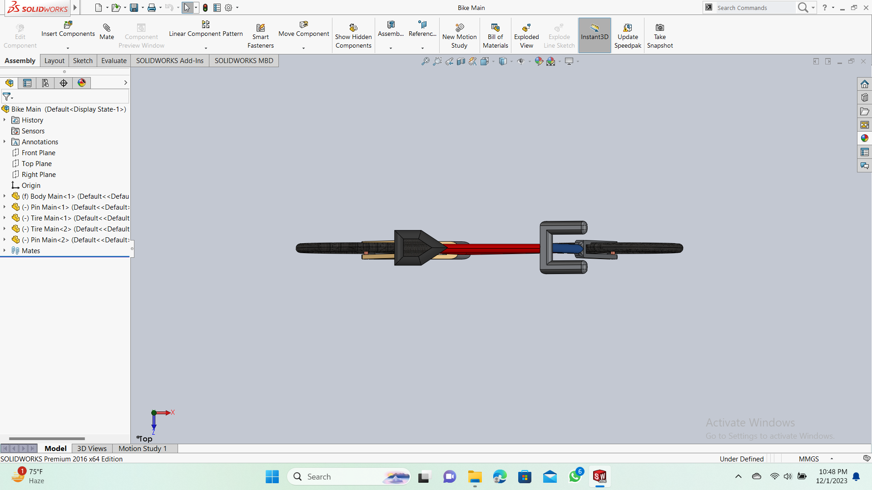Screen dimensions: 872x490
Task: Open the DisplayManager tab icon
Action: click(x=82, y=83)
